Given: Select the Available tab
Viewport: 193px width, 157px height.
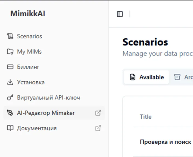Looking at the screenshot, I should pyautogui.click(x=146, y=77).
